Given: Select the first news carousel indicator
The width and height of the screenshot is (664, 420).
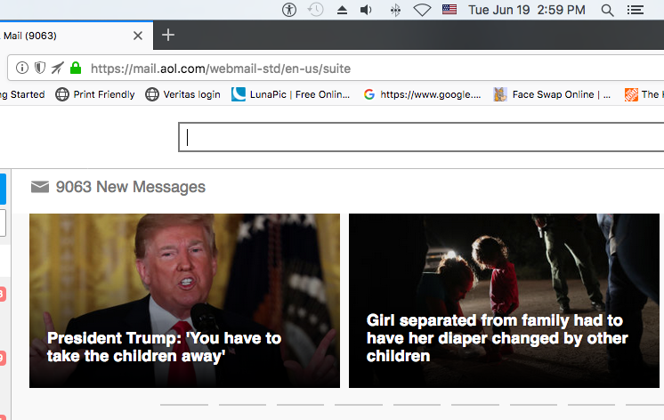Looking at the screenshot, I should [184, 405].
